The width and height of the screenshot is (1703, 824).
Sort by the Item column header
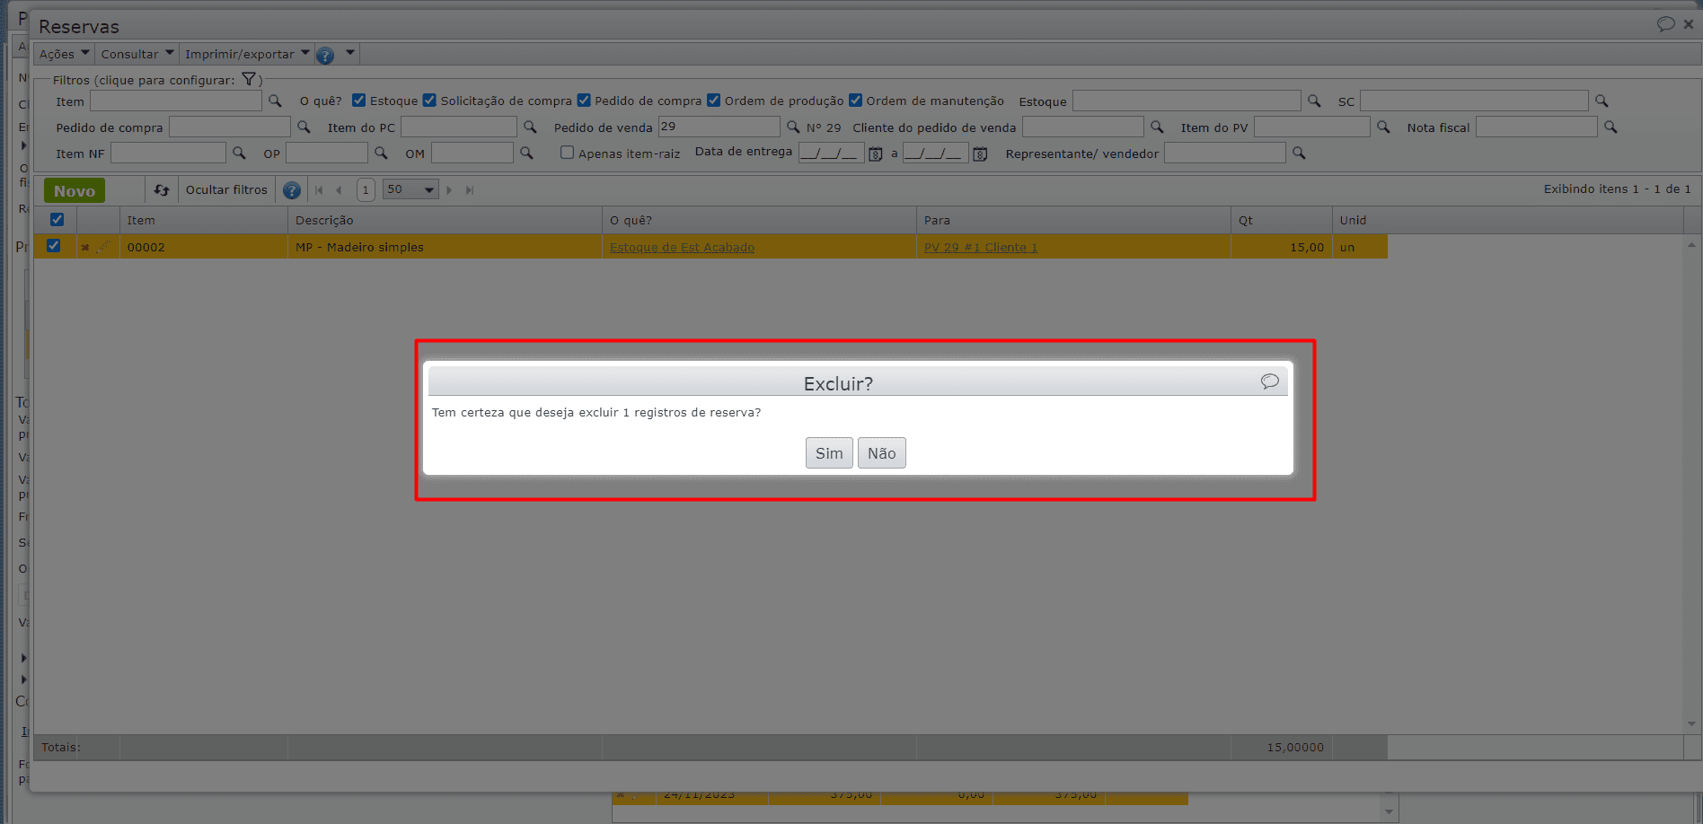204,220
